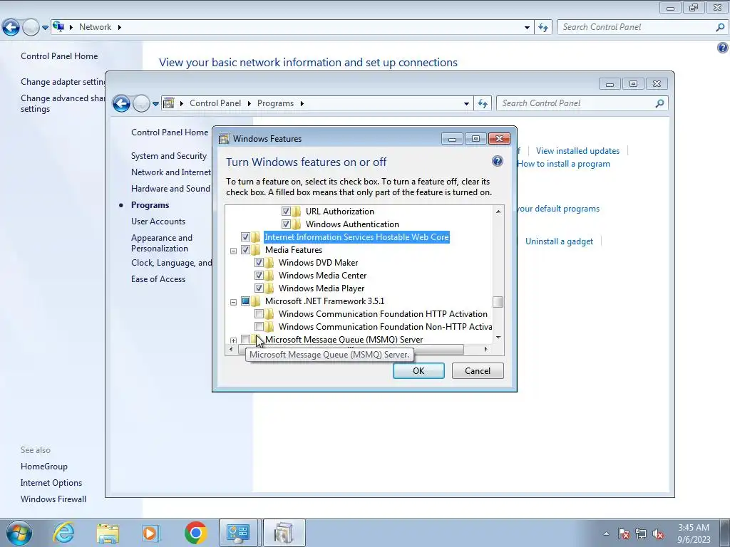Click the back arrow in the Network window

click(x=11, y=28)
